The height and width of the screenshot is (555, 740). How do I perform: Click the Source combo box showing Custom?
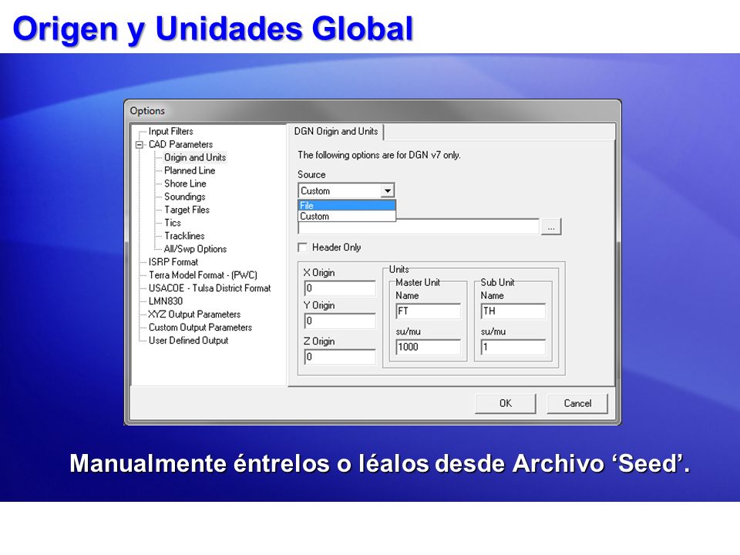pos(346,190)
